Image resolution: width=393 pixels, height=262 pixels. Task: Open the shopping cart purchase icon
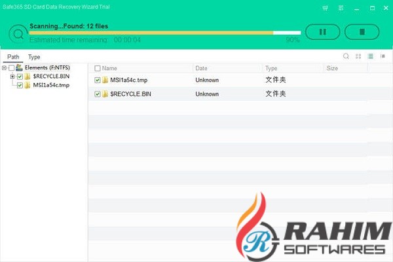325,9
